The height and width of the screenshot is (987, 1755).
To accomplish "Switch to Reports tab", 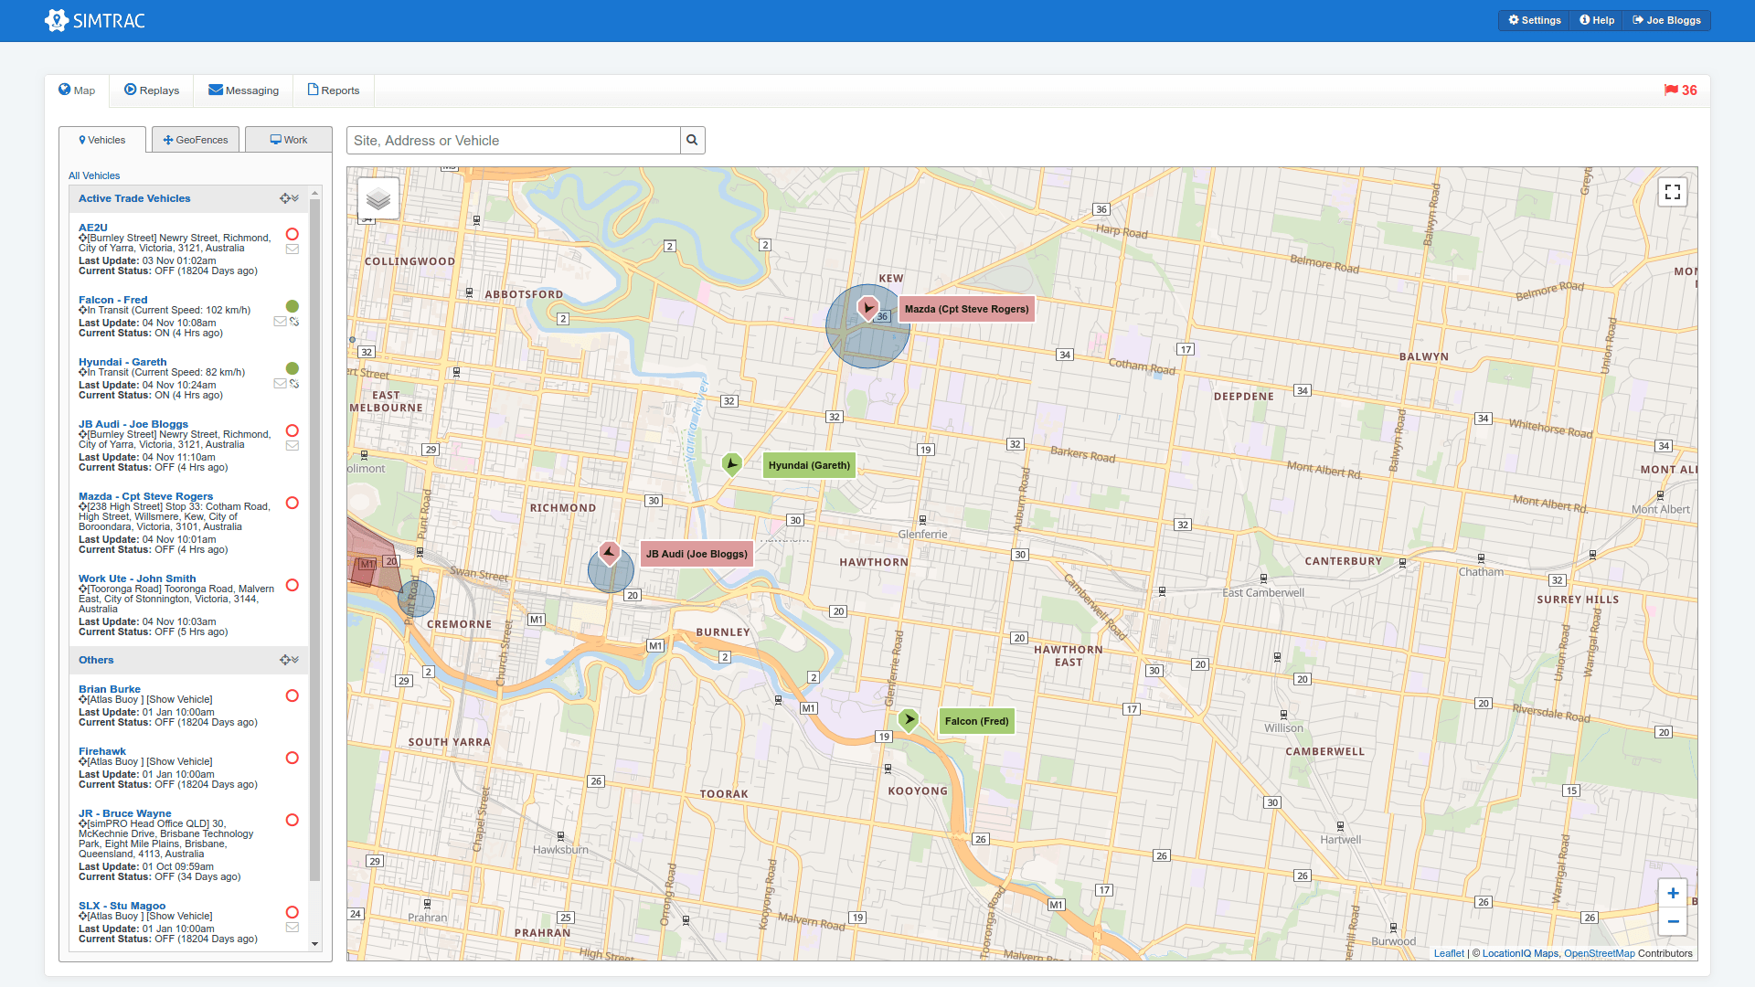I will [x=334, y=90].
